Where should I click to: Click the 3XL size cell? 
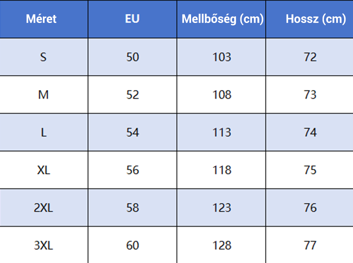[x=43, y=245]
